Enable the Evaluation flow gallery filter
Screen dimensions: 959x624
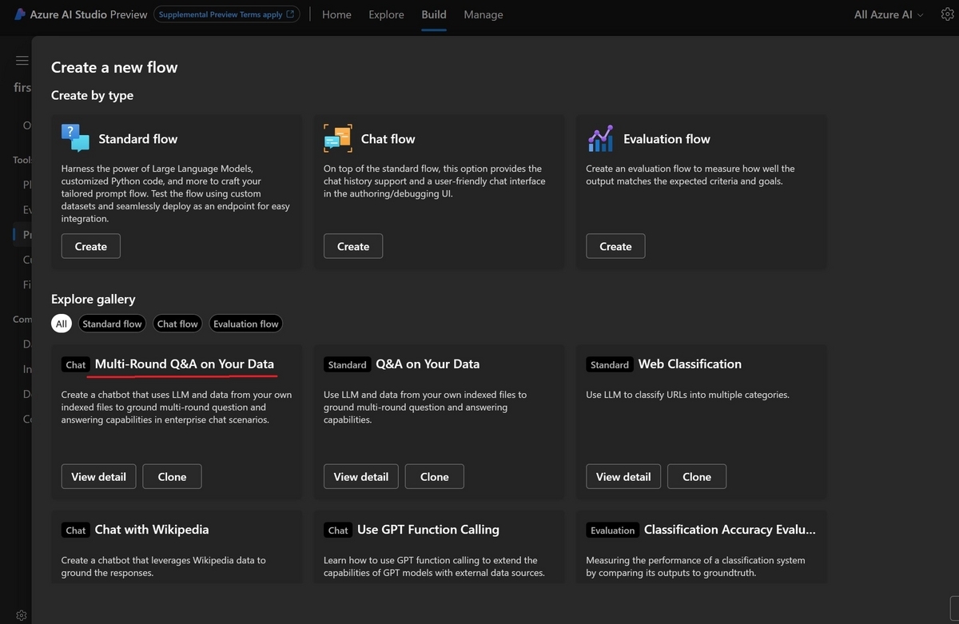point(245,323)
